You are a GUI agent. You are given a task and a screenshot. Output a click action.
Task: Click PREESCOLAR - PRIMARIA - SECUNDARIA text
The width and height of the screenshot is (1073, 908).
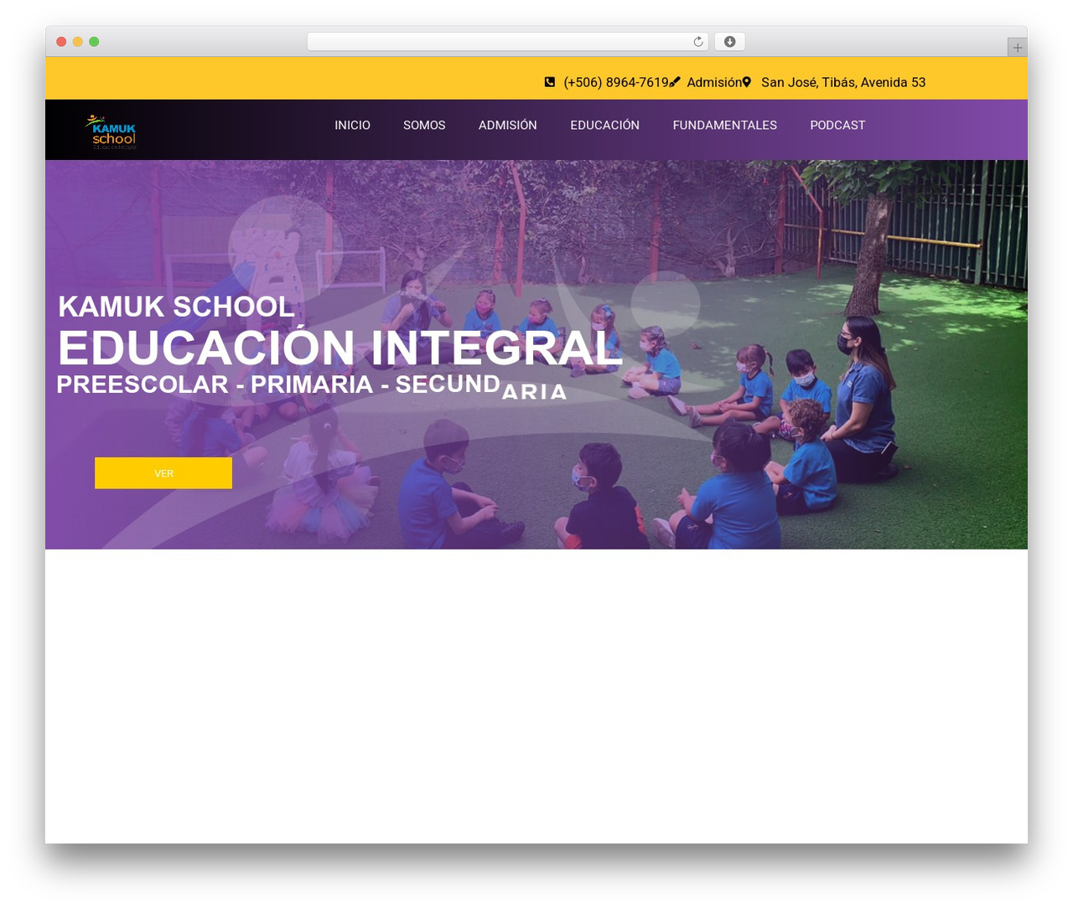[312, 385]
